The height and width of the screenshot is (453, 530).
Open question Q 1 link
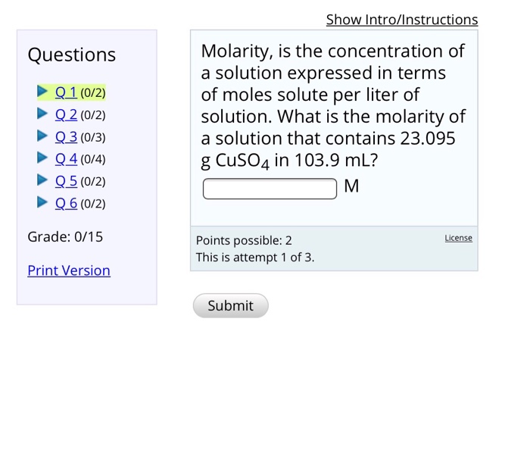[x=67, y=92]
